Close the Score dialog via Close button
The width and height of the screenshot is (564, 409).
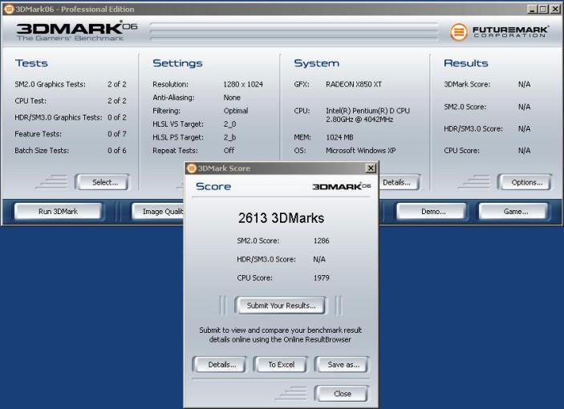343,394
